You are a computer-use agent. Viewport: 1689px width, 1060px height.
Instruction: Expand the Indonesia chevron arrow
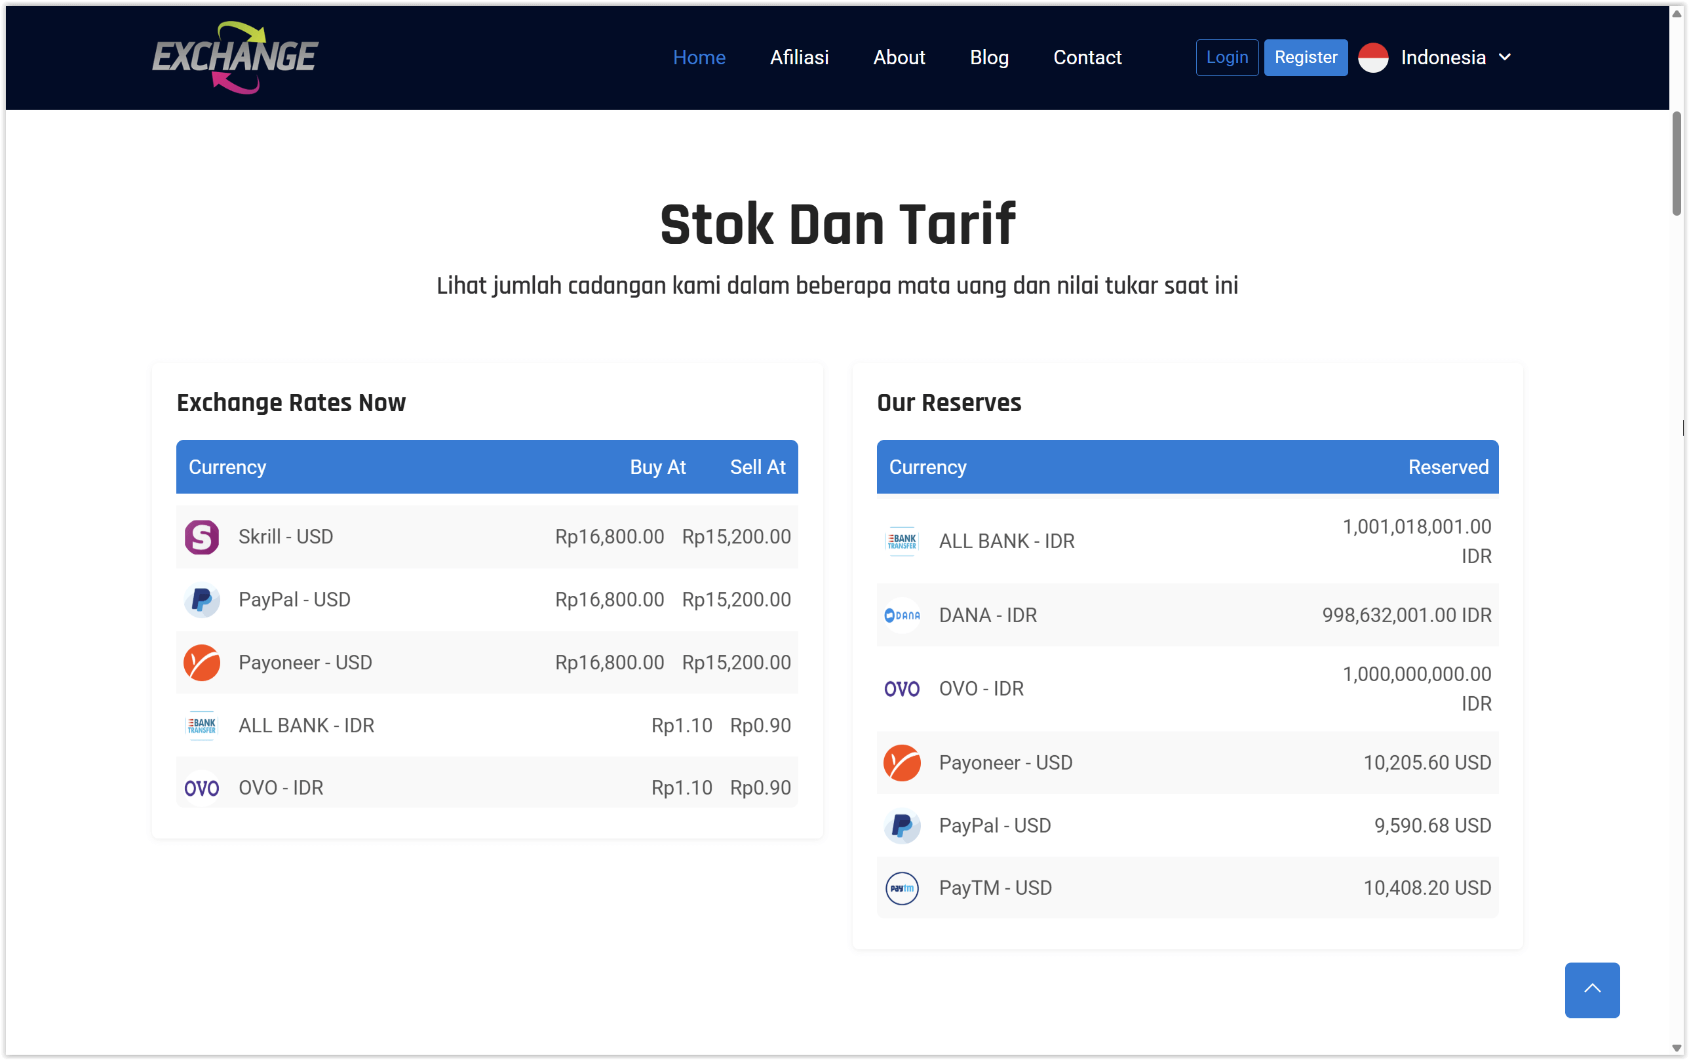point(1504,58)
